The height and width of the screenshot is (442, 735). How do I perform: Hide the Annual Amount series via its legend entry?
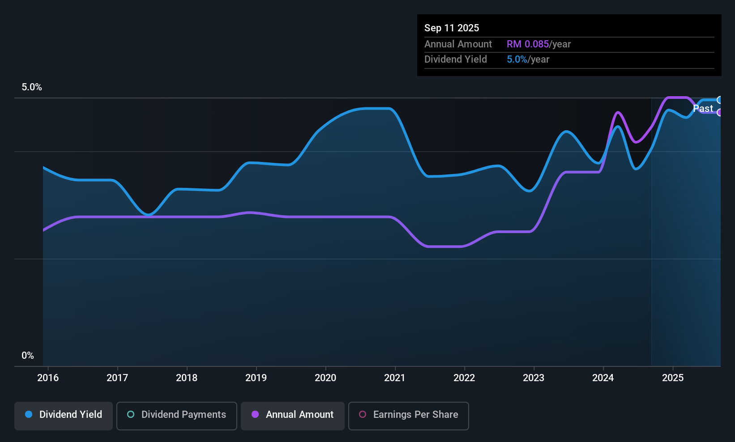[x=292, y=416]
